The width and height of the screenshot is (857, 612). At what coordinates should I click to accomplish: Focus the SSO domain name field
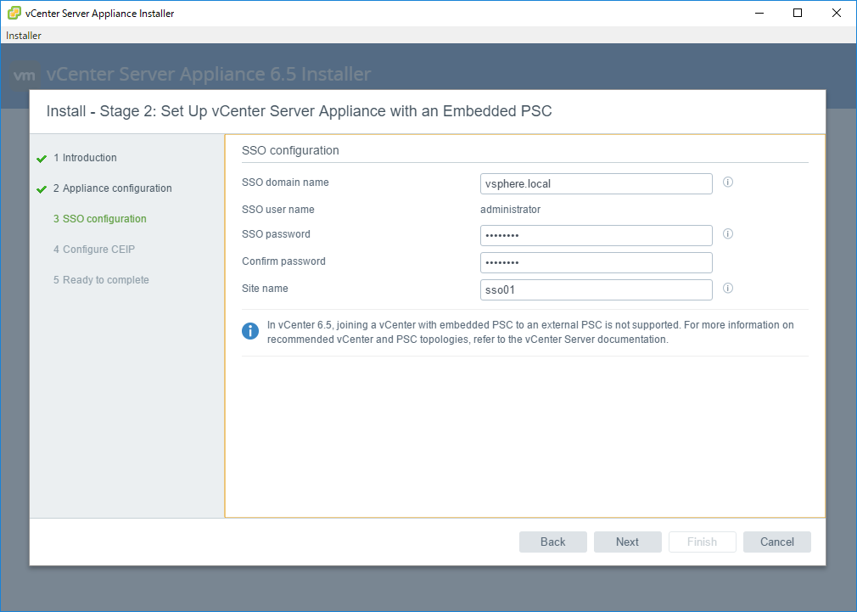point(597,183)
